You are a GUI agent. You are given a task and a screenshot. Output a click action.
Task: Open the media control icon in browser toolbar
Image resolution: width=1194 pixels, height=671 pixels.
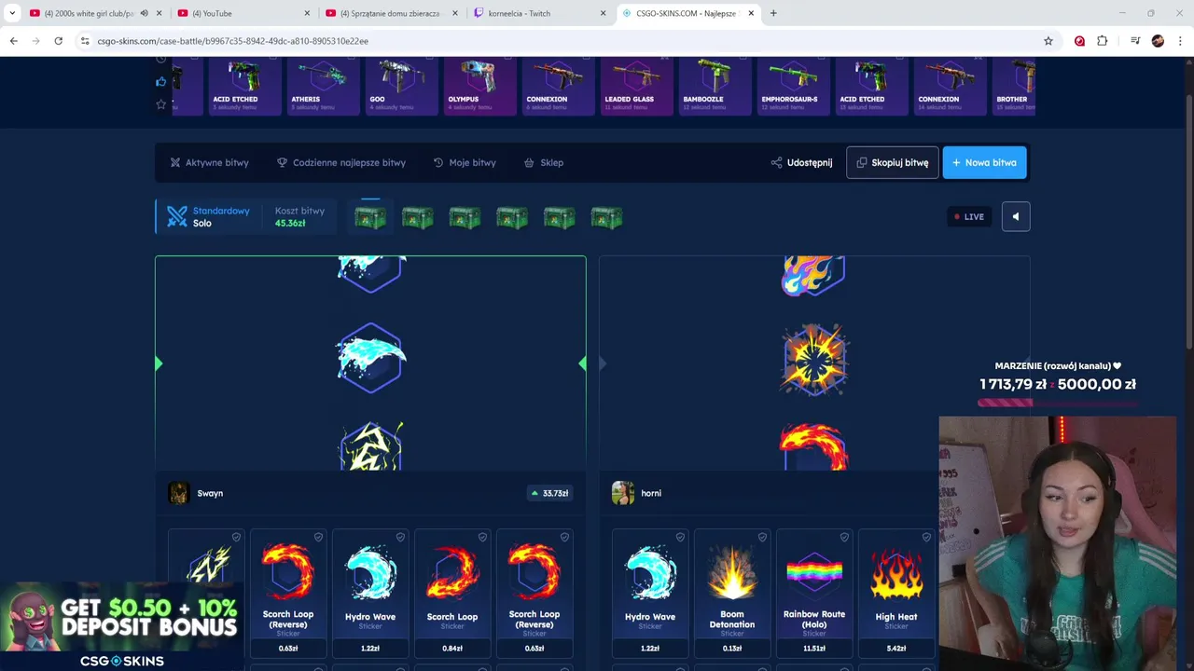click(1135, 41)
